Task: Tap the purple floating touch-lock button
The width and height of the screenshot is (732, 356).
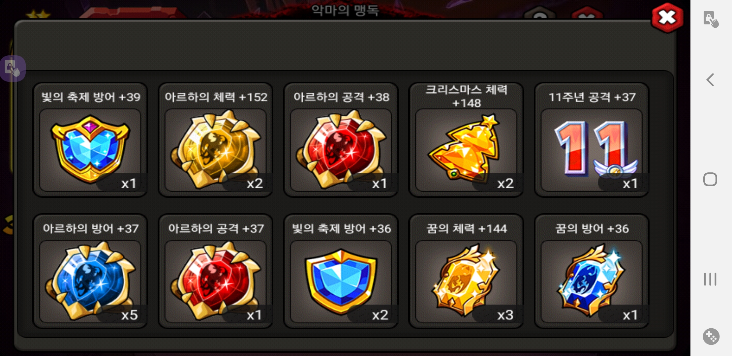Action: tap(13, 69)
